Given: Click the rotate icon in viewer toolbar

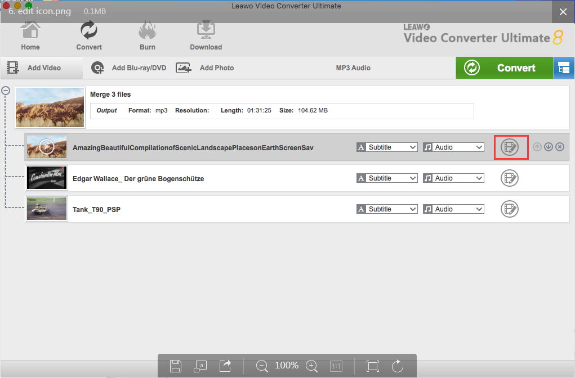Looking at the screenshot, I should coord(398,366).
